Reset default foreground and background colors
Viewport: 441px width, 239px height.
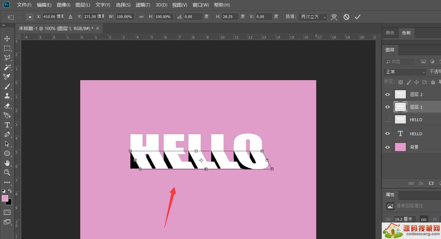(3, 191)
